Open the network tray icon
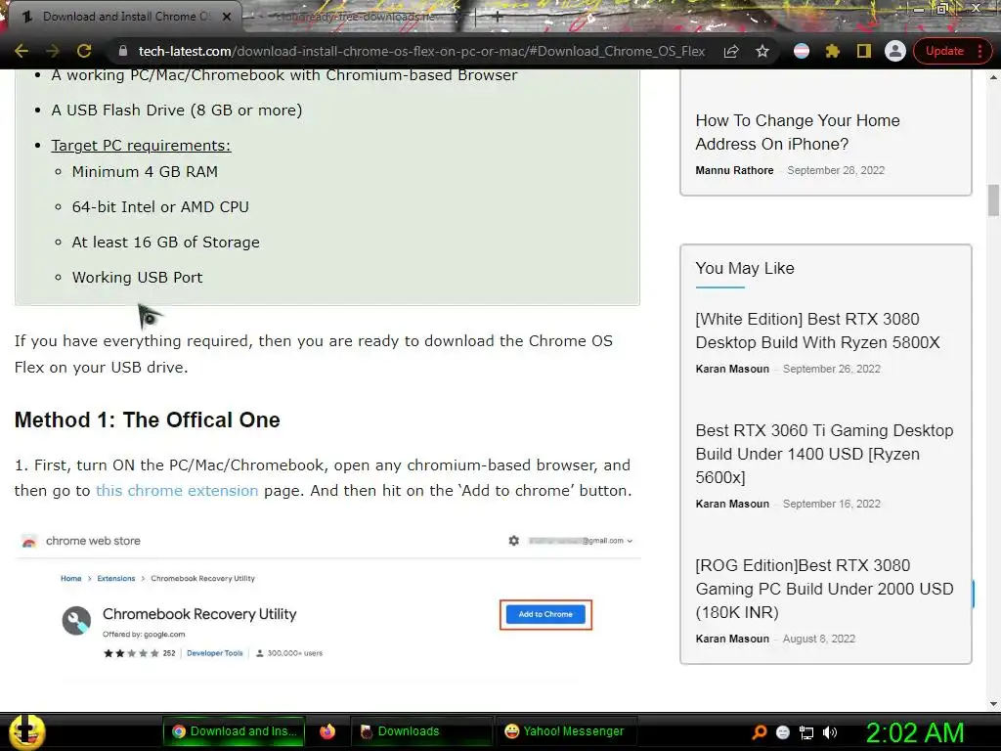This screenshot has width=1001, height=751. [806, 733]
